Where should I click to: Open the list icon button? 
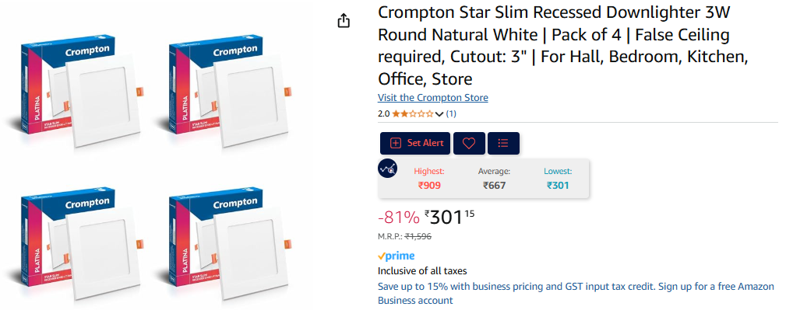click(503, 144)
